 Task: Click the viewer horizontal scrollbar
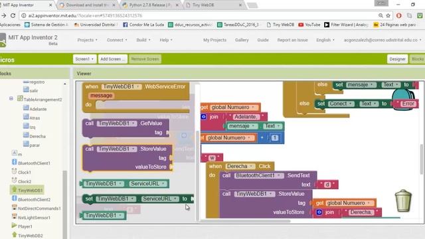pos(245,221)
